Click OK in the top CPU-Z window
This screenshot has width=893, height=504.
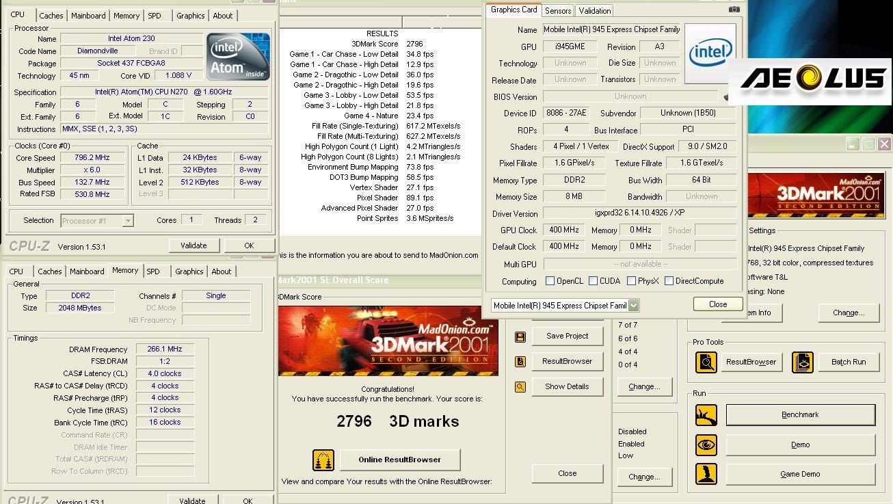pyautogui.click(x=249, y=246)
